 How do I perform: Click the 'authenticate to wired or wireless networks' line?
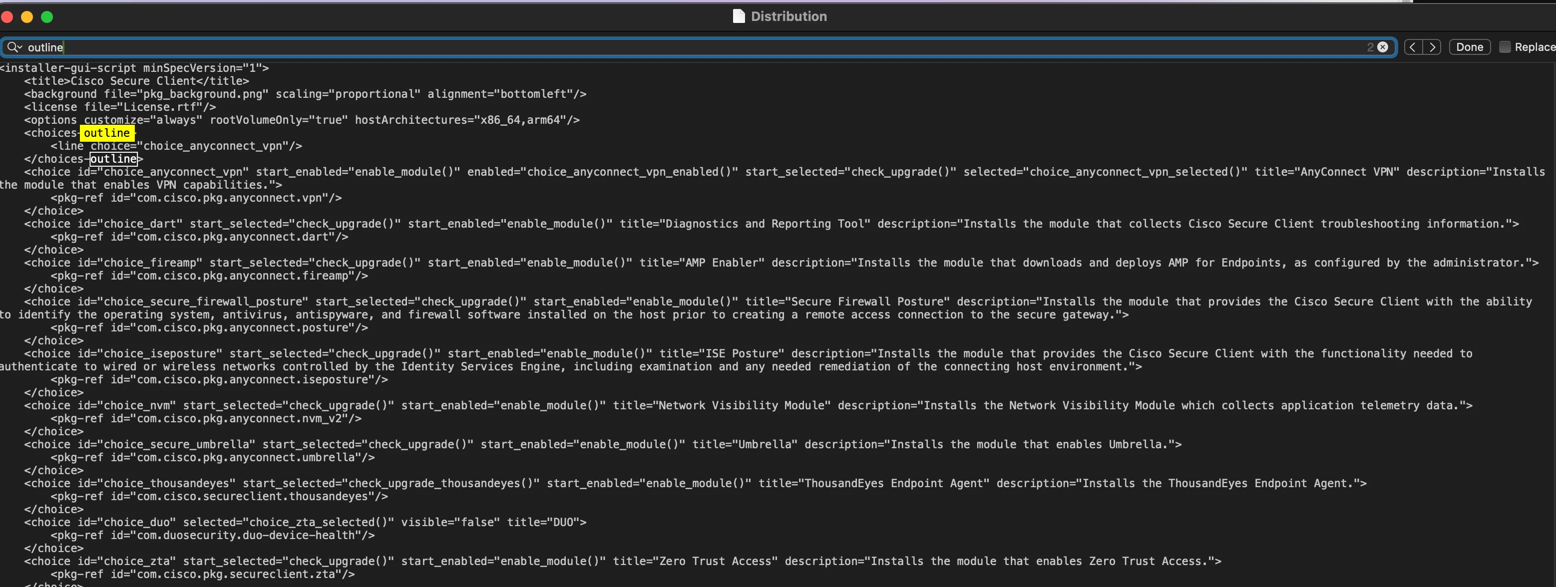(x=571, y=366)
